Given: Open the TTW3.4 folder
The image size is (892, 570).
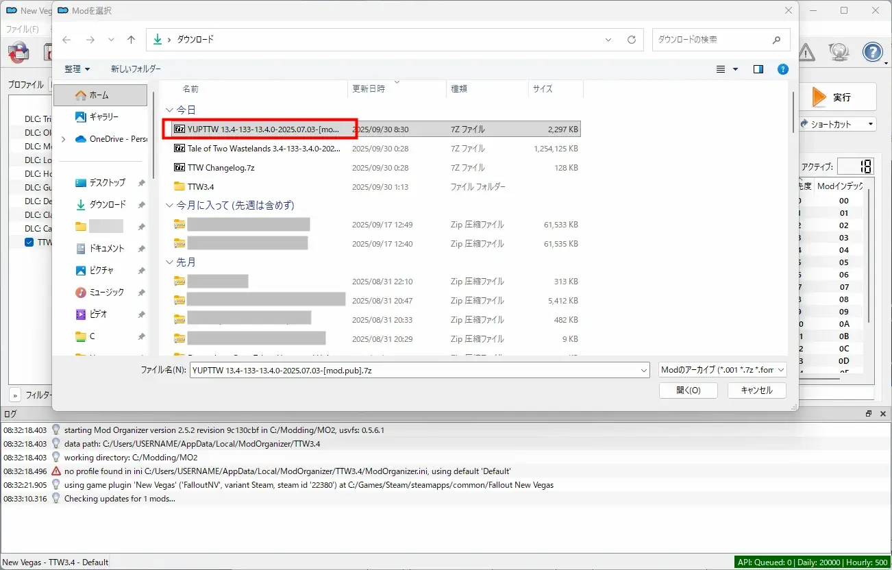Looking at the screenshot, I should 201,186.
